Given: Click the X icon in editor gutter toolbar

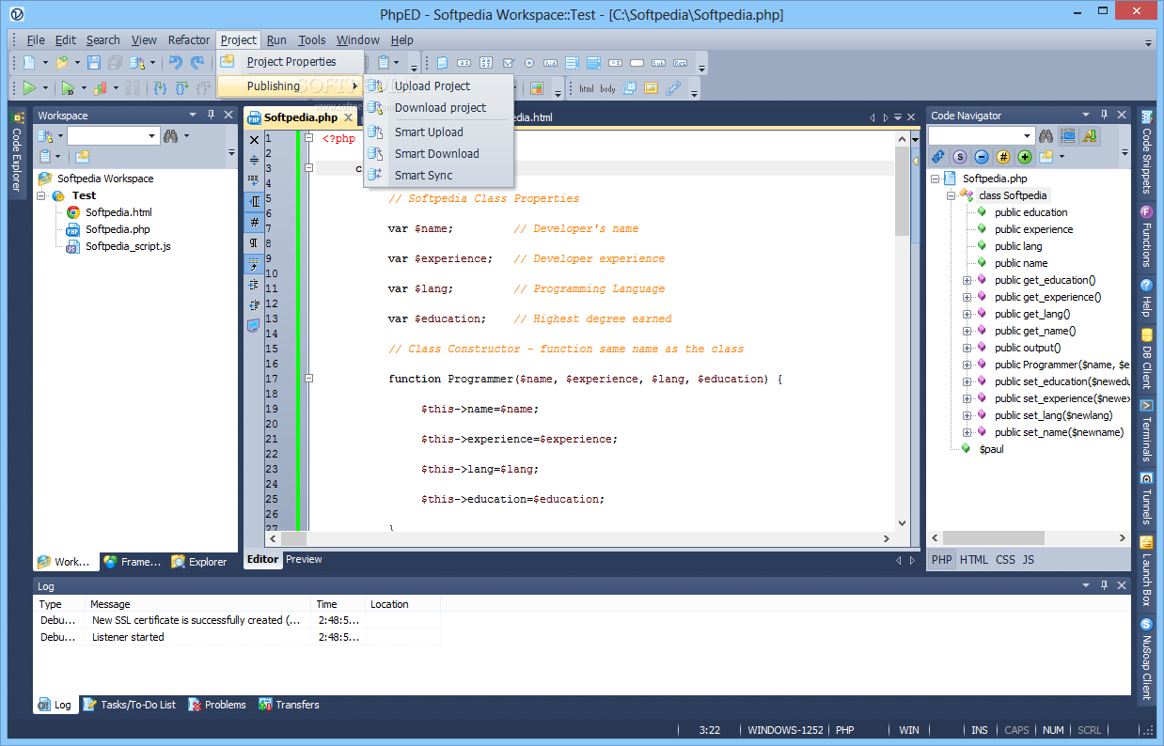Looking at the screenshot, I should tap(254, 139).
